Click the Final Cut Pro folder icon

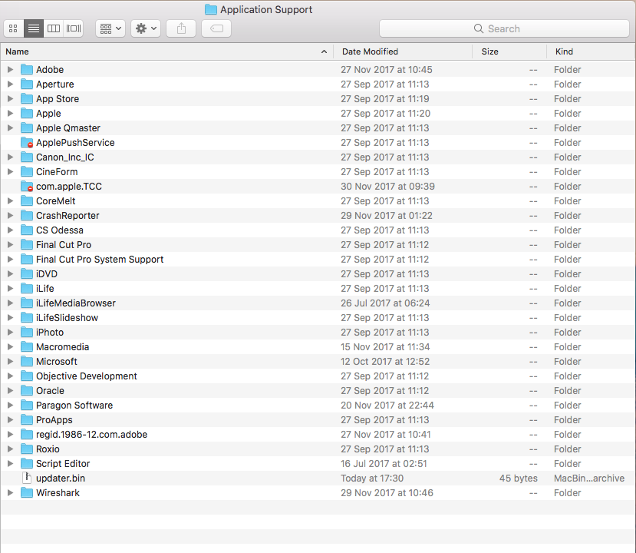pos(27,245)
